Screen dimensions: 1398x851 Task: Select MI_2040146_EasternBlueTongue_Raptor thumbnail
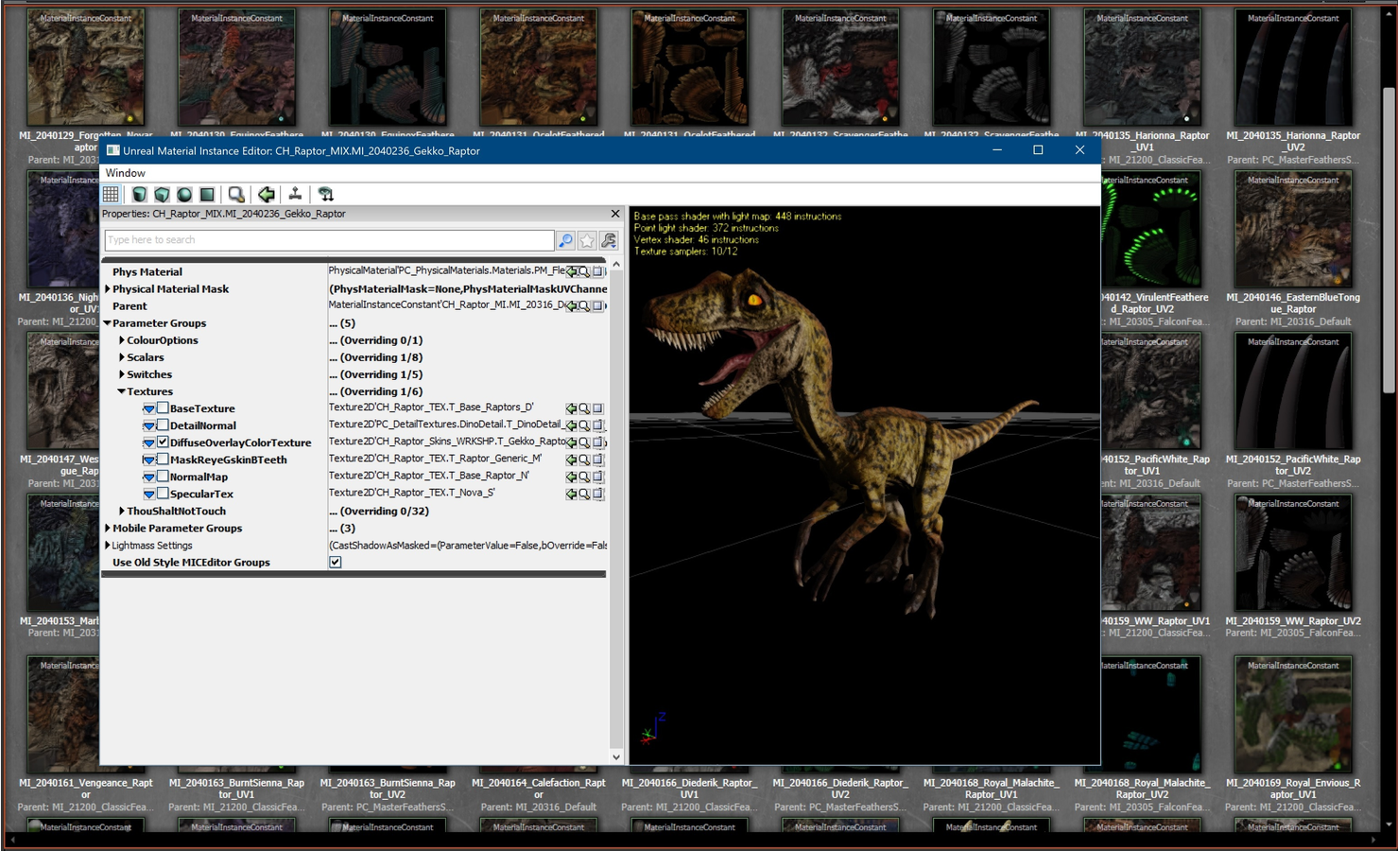pyautogui.click(x=1293, y=230)
